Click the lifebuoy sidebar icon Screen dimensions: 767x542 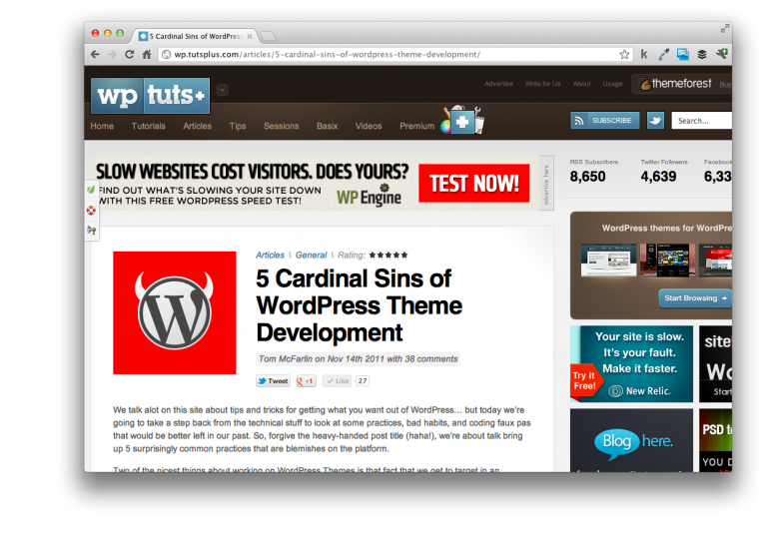91,211
